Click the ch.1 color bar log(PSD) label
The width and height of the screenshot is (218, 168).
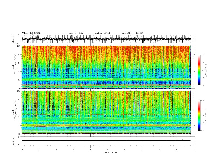(206, 72)
